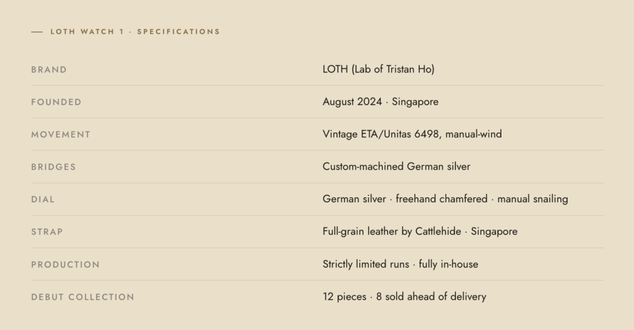This screenshot has width=634, height=330.
Task: Select the DEBUT COLLECTION row label
Action: click(82, 297)
